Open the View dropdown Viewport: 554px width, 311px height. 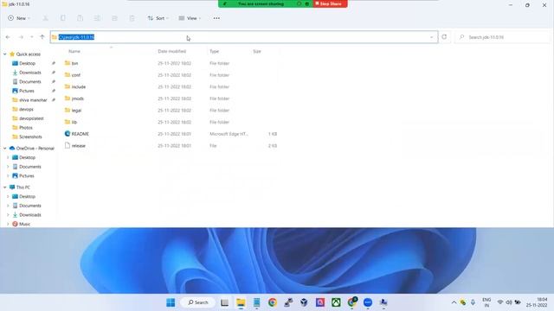pyautogui.click(x=190, y=18)
